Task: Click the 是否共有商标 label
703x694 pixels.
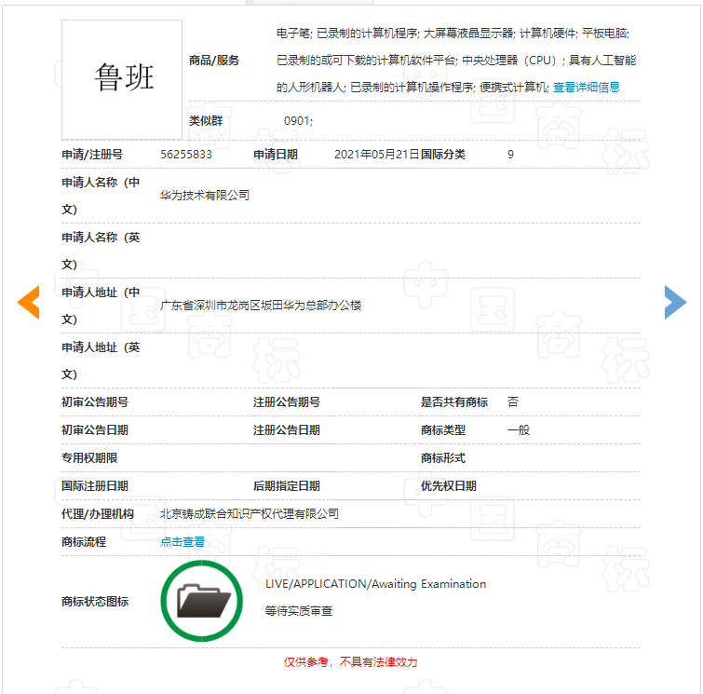Action: pyautogui.click(x=454, y=401)
